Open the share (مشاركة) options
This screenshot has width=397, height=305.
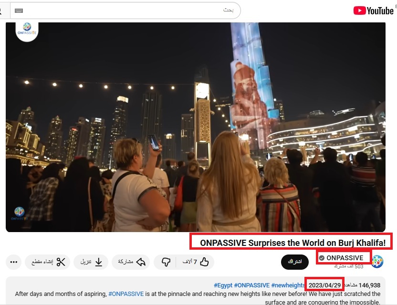coord(131,262)
